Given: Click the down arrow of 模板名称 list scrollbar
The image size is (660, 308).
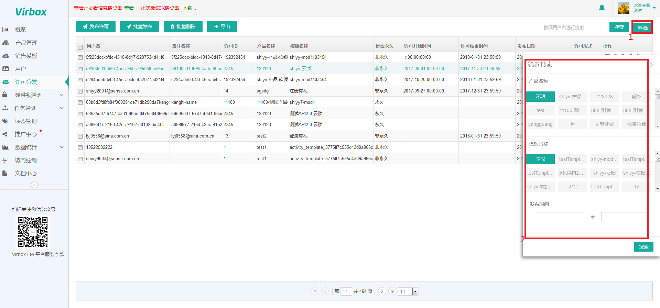Looking at the screenshot, I should click(x=657, y=189).
